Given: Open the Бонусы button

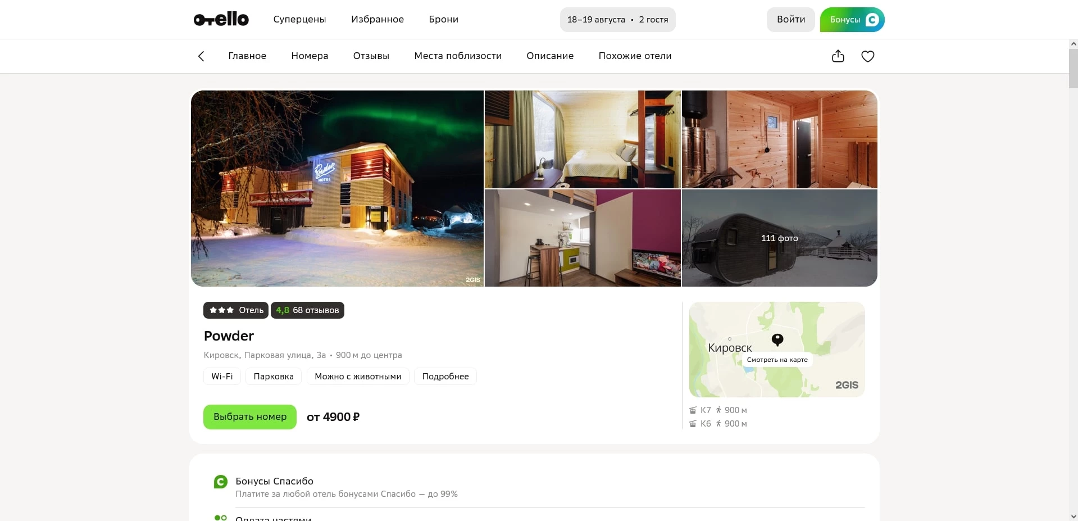Looking at the screenshot, I should click(852, 20).
